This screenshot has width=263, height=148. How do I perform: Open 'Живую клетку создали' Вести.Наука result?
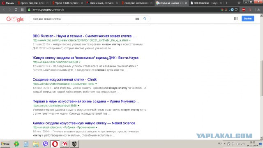(x=85, y=58)
